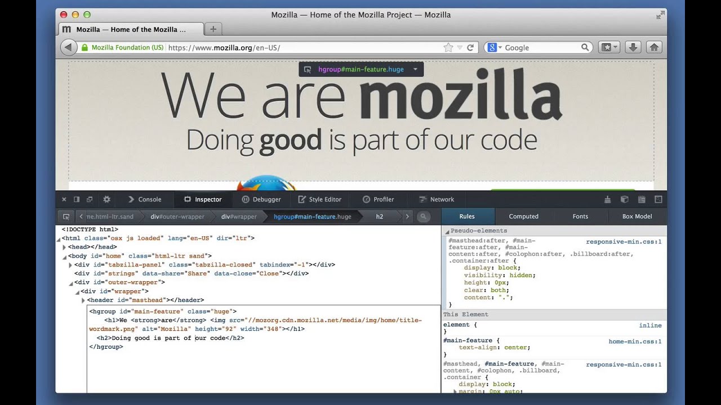721x405 pixels.
Task: Select the div#strings markup line
Action: (192, 273)
